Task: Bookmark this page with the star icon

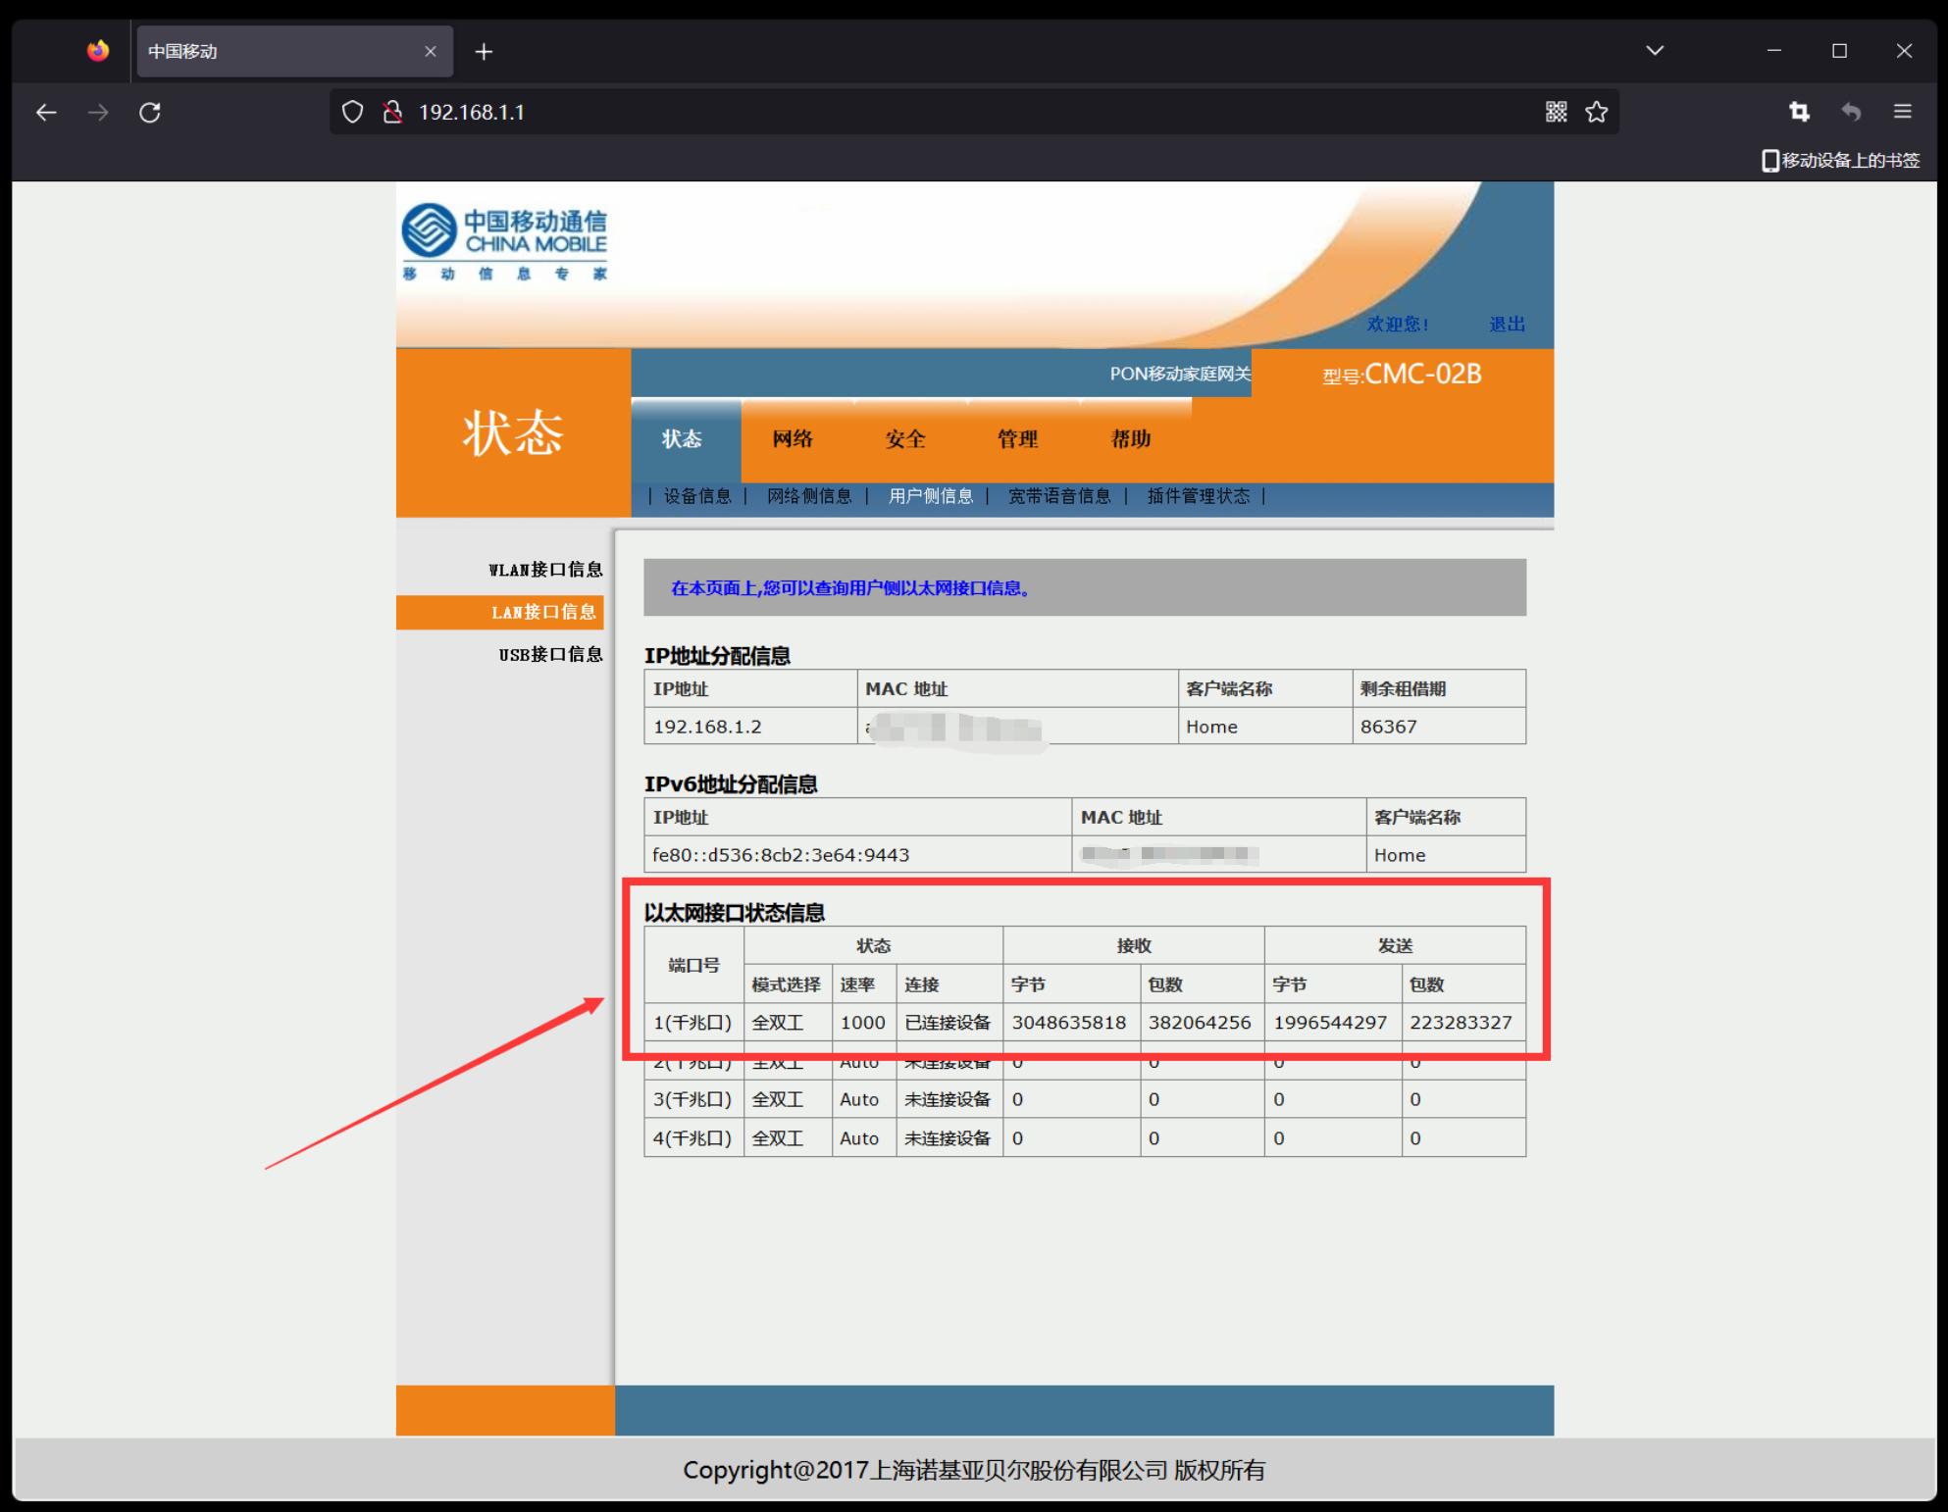Action: click(1597, 112)
